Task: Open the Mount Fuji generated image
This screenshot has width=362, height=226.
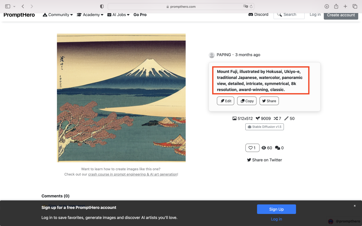Action: click(121, 98)
